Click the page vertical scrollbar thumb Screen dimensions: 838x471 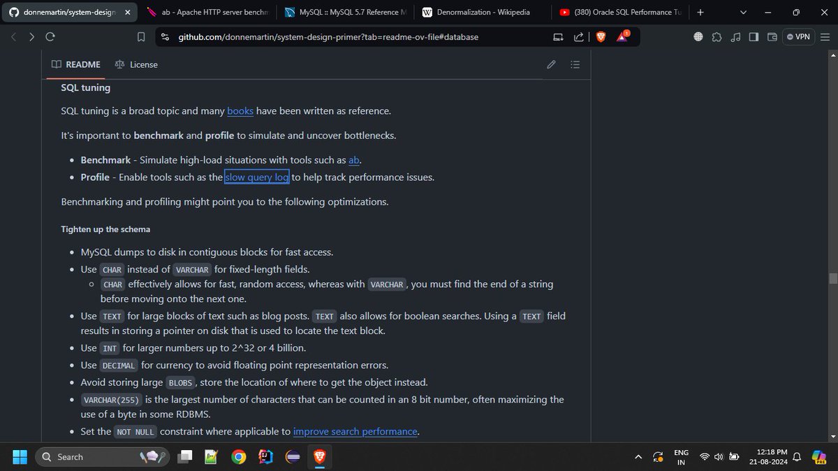pos(832,278)
